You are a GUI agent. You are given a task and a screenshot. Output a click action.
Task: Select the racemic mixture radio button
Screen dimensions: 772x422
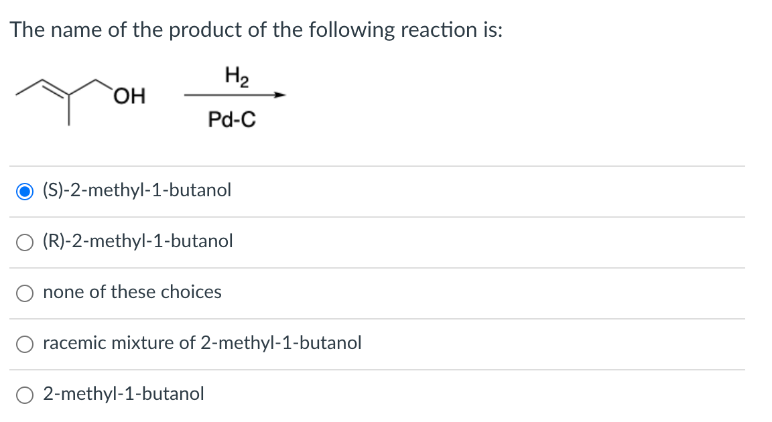(25, 344)
